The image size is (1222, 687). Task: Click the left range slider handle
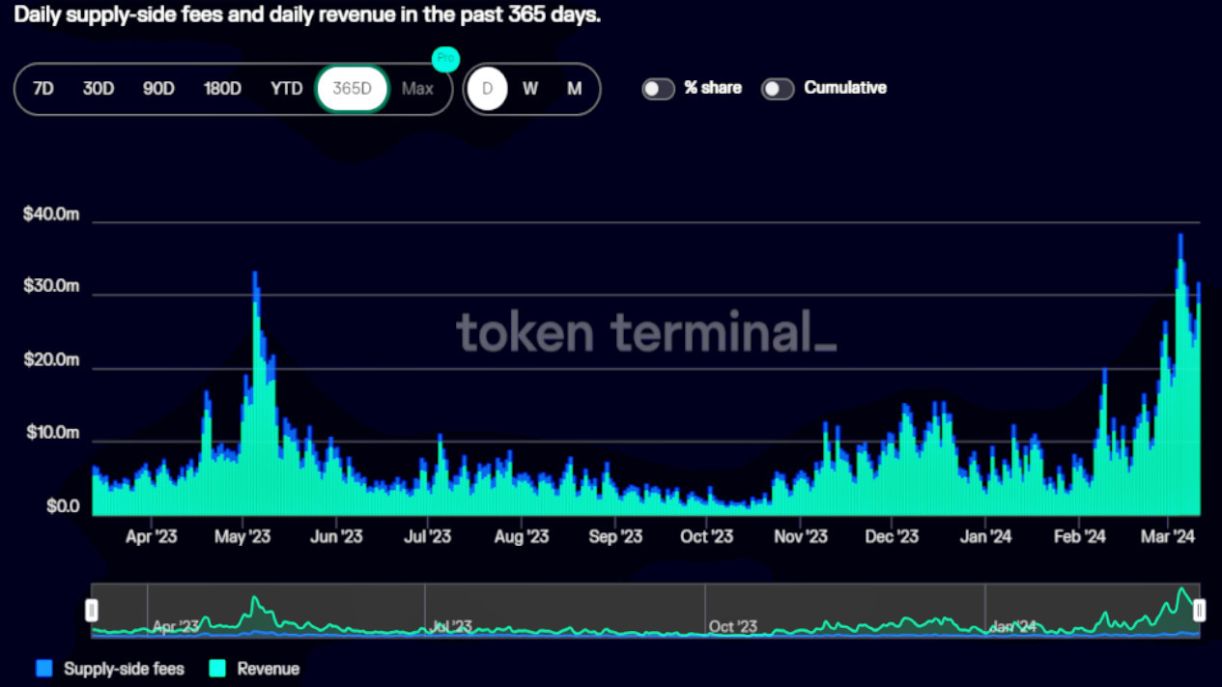pyautogui.click(x=92, y=611)
